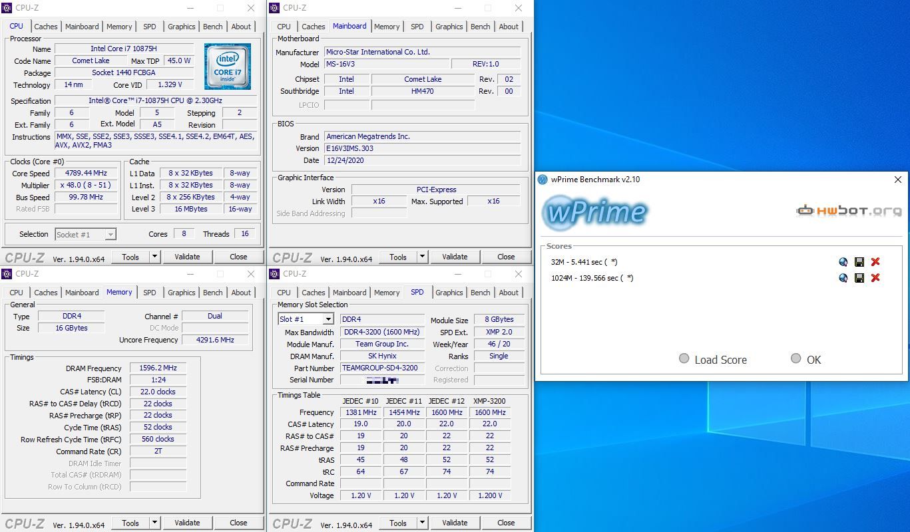Click the Command Rate value "2T"
The height and width of the screenshot is (532, 910).
pos(158,451)
